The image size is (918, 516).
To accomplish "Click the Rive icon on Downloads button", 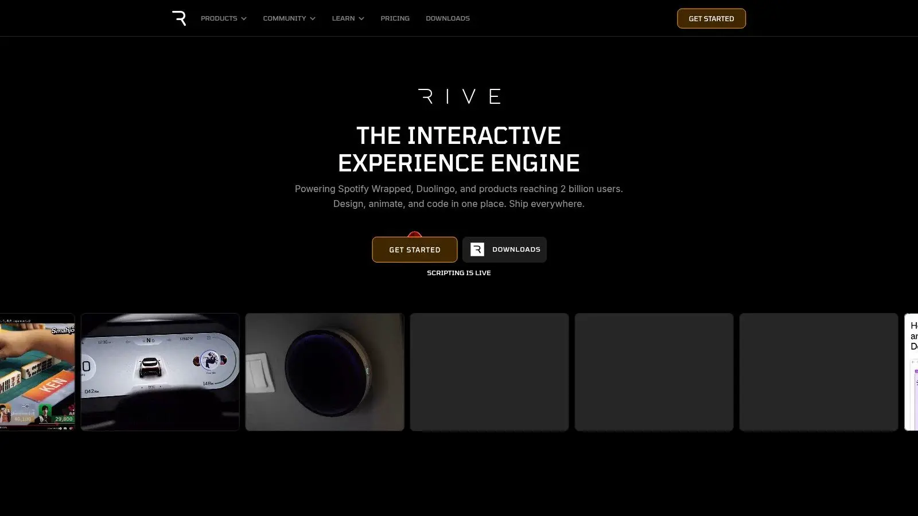I will click(x=477, y=249).
